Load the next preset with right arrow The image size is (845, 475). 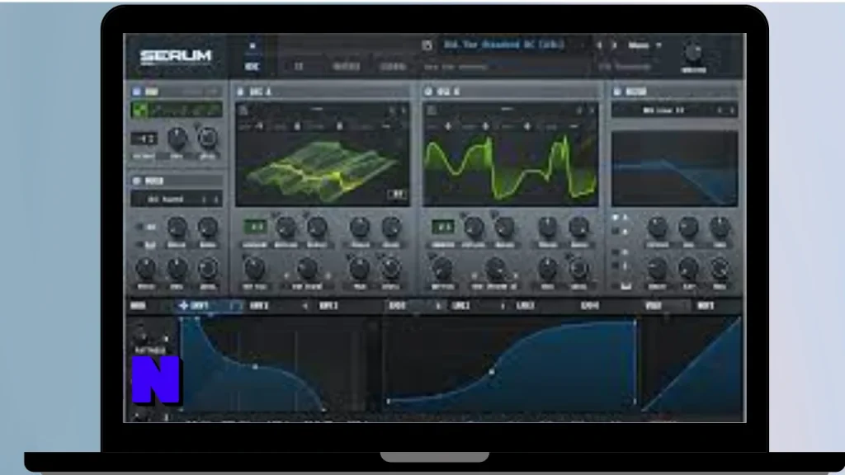614,45
